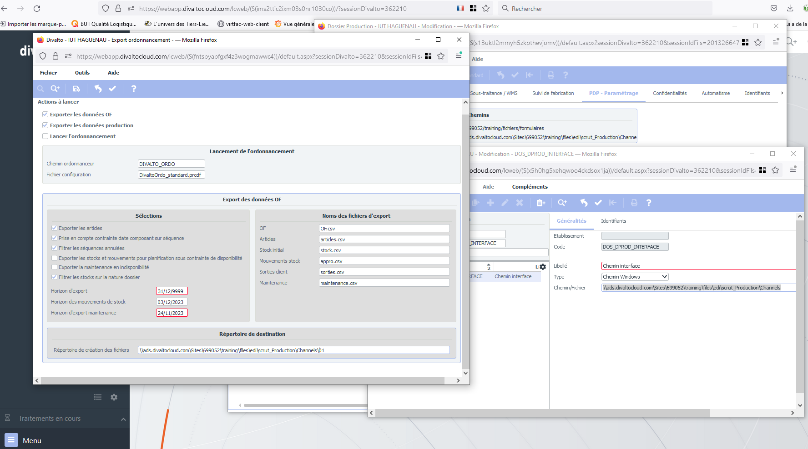Open the file settings icon in the Export ordonnancement toolbar
Image resolution: width=808 pixels, height=449 pixels.
[76, 89]
